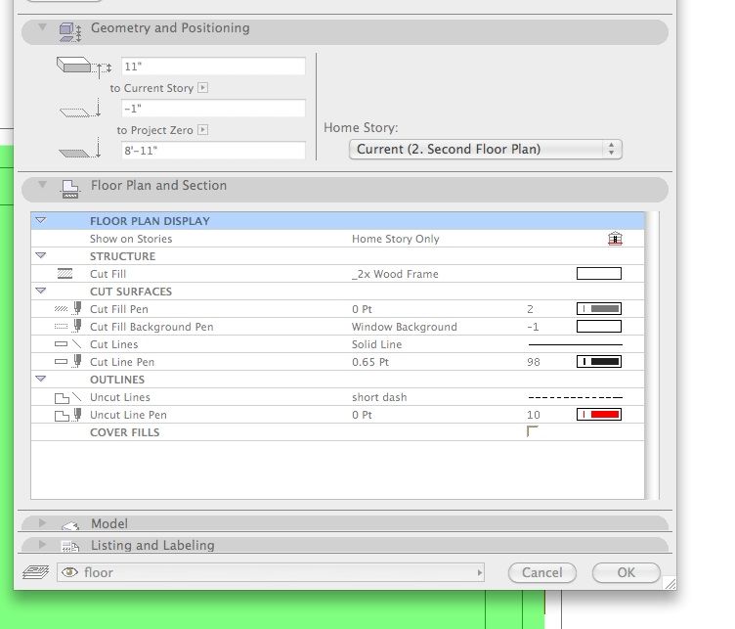Open the Home Story dropdown
This screenshot has width=735, height=629.
pyautogui.click(x=486, y=149)
